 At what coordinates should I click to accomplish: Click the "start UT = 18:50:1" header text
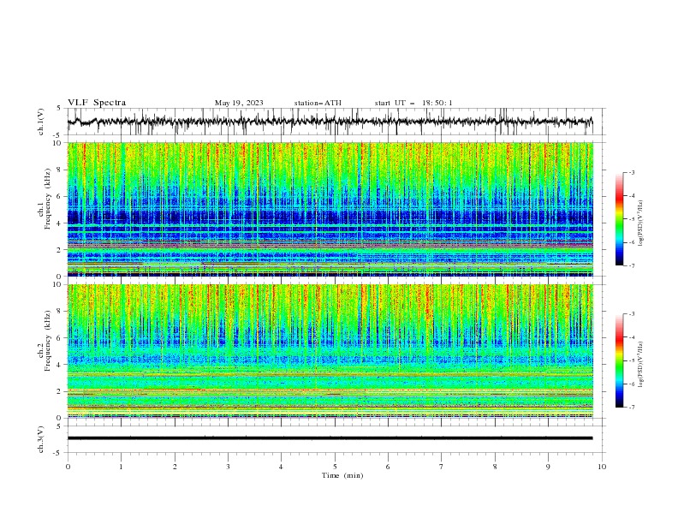413,103
